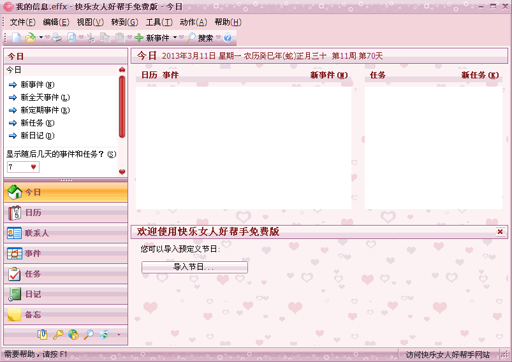Close the welcome panel with the X
The height and width of the screenshot is (362, 512).
click(500, 232)
